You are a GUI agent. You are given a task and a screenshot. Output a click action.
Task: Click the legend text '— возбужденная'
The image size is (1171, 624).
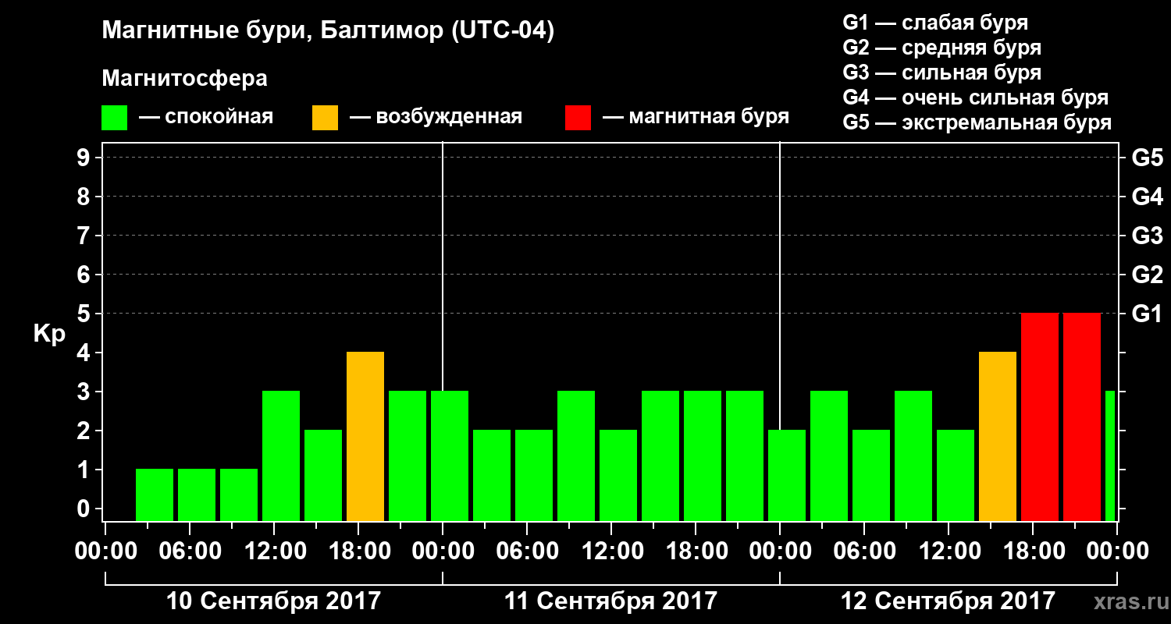pyautogui.click(x=436, y=117)
